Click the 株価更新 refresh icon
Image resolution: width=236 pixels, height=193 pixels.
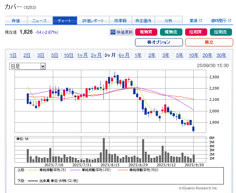pyautogui.click(x=113, y=32)
